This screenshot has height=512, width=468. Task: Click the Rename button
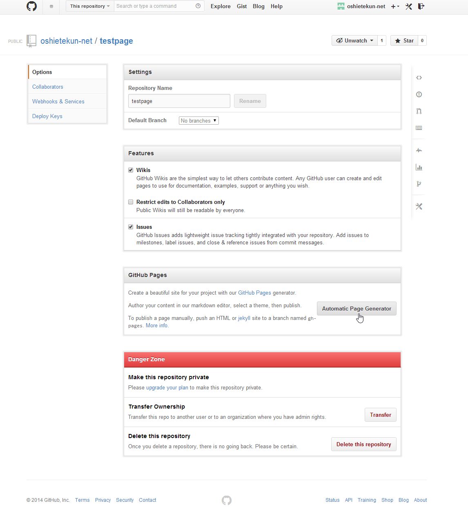[250, 101]
